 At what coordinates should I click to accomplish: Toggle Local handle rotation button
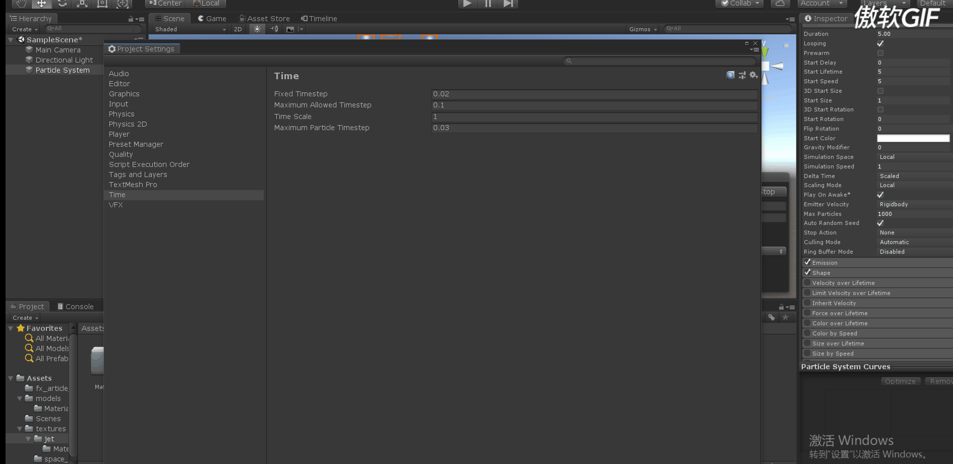click(206, 3)
